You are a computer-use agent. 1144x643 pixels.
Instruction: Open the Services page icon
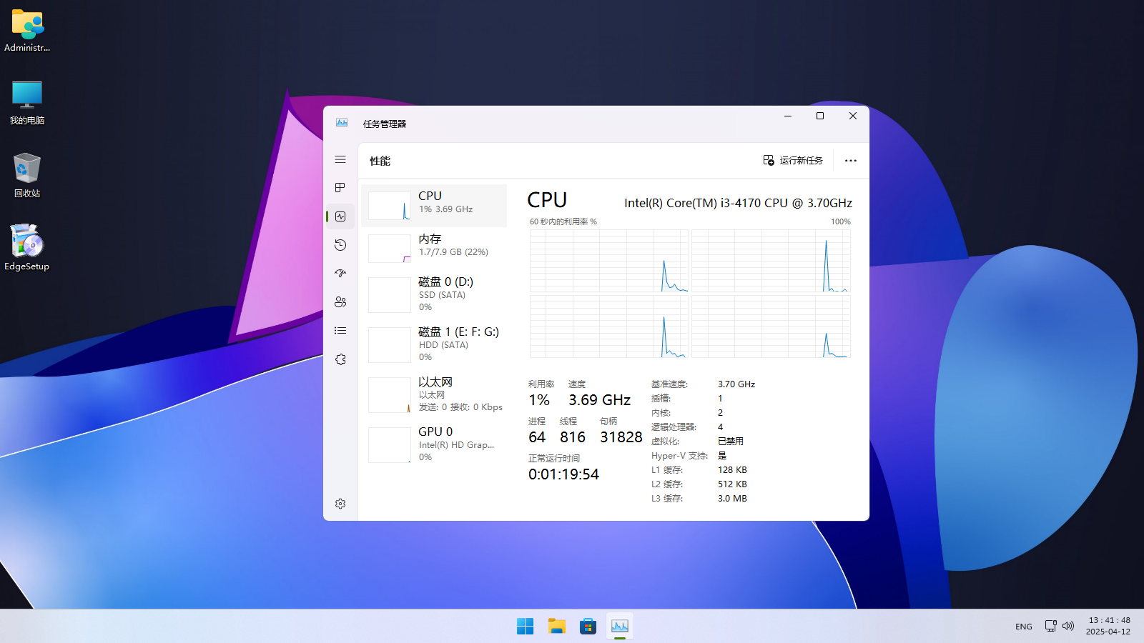[x=340, y=359]
